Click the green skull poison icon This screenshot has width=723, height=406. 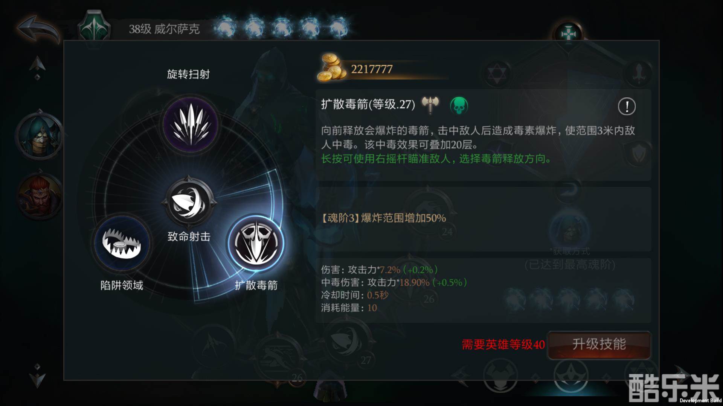tap(459, 105)
